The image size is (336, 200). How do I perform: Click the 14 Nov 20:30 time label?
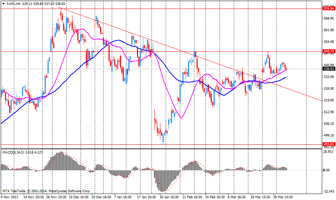(34, 197)
